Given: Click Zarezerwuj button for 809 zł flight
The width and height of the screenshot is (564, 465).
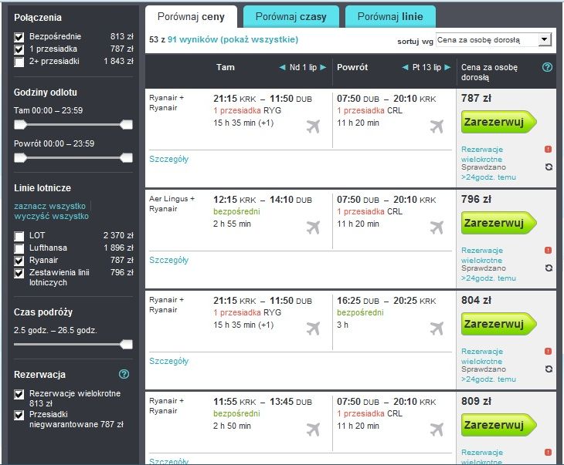Looking at the screenshot, I should pyautogui.click(x=498, y=425).
